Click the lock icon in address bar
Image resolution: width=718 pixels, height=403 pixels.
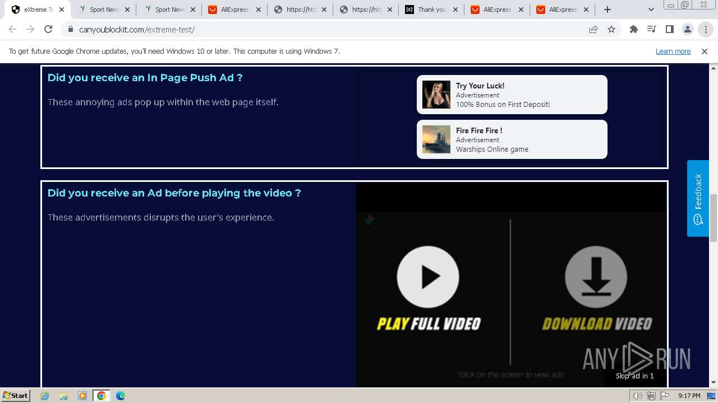coord(70,30)
